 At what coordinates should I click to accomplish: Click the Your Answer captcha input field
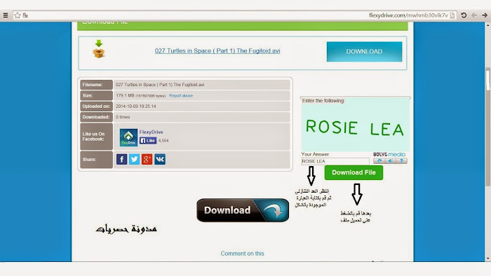pos(335,161)
